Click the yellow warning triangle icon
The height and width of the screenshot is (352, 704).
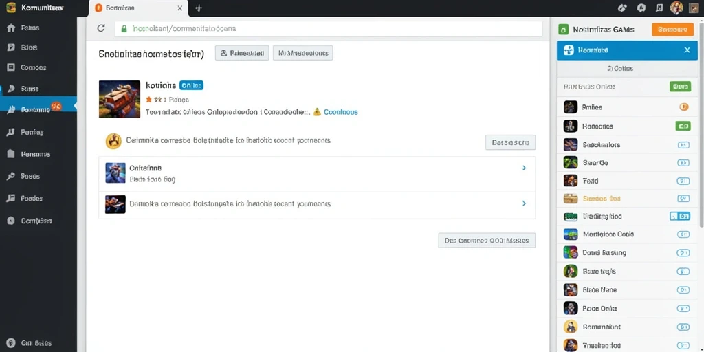coord(317,112)
